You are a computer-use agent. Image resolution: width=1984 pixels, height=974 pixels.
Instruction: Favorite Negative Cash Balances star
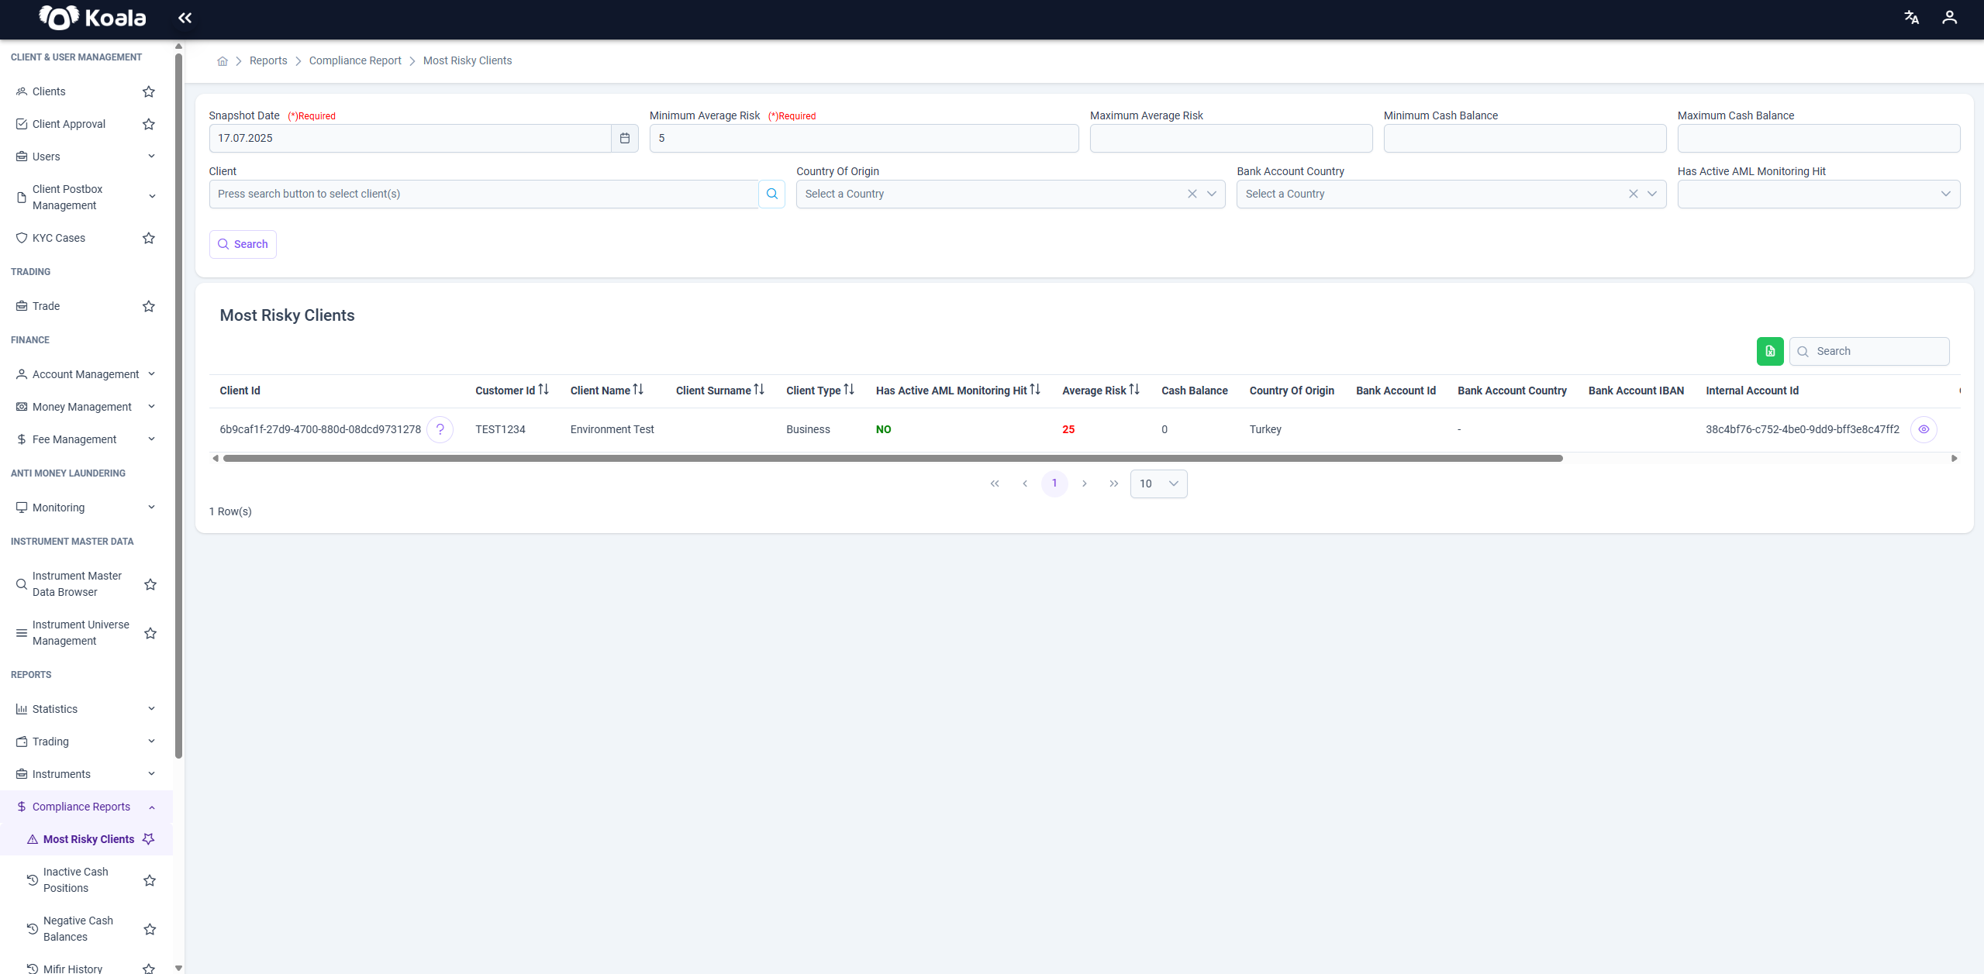(x=150, y=929)
